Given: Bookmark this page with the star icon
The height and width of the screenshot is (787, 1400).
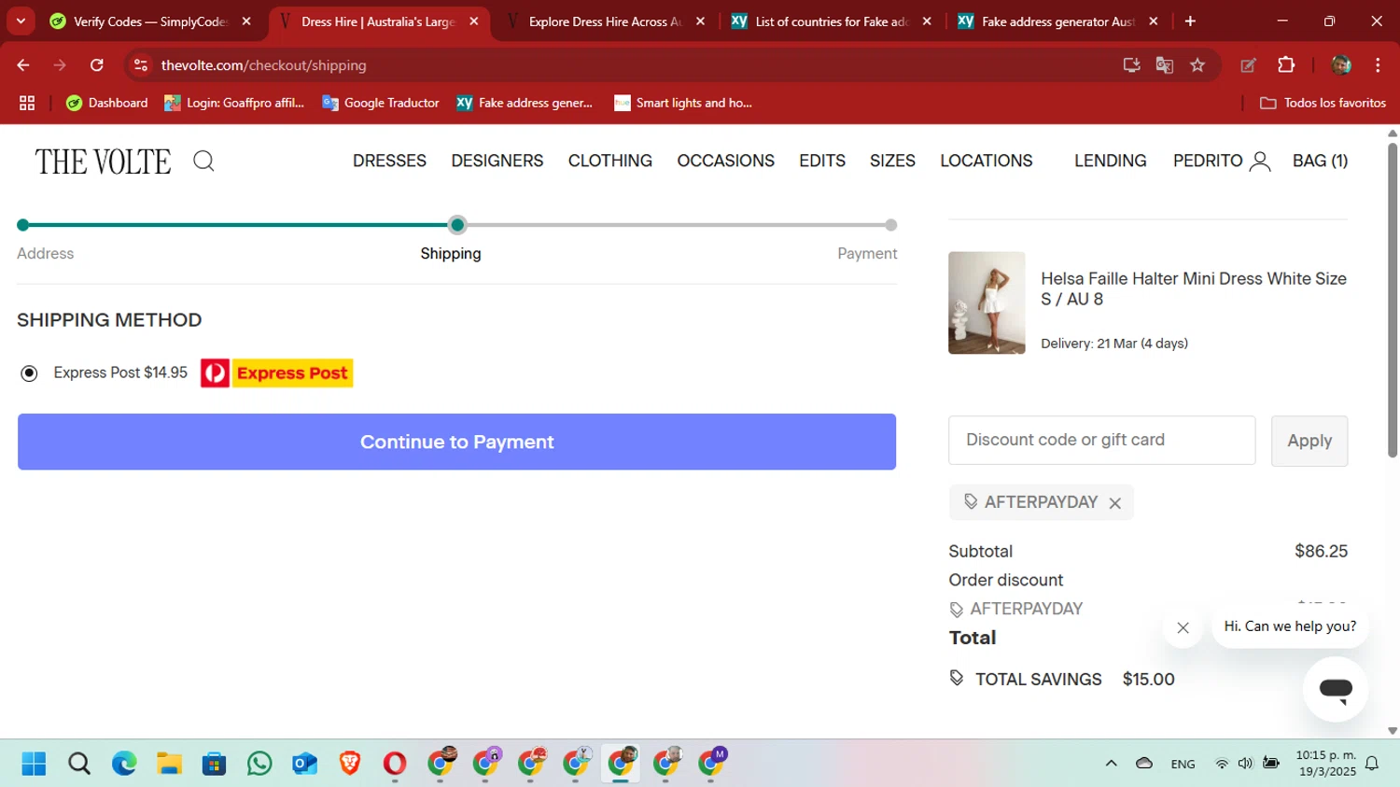Looking at the screenshot, I should pos(1197,65).
